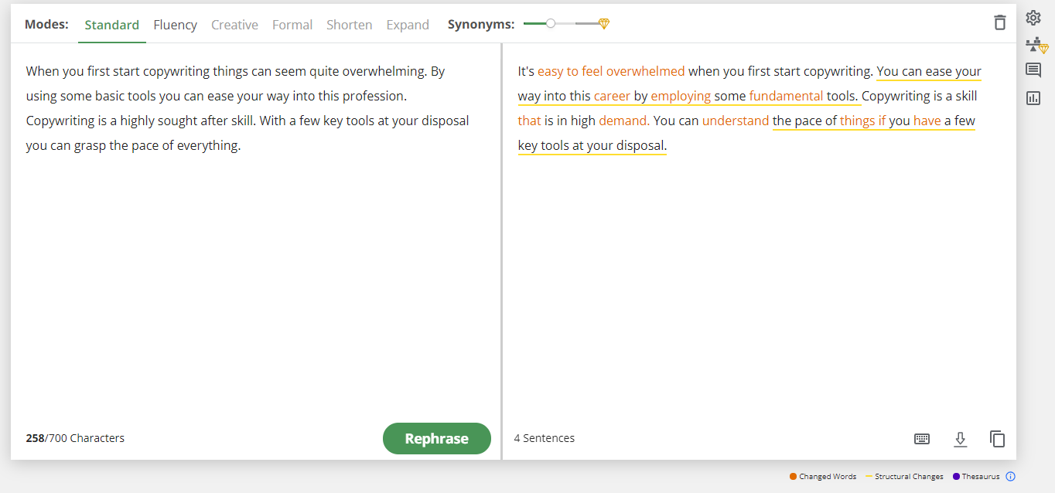Click the changed words 'things if'
1055x493 pixels.
point(862,121)
